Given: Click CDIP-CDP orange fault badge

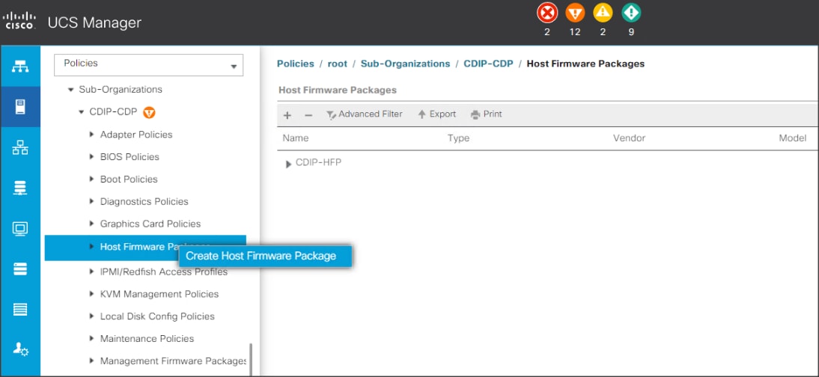Looking at the screenshot, I should [x=149, y=111].
